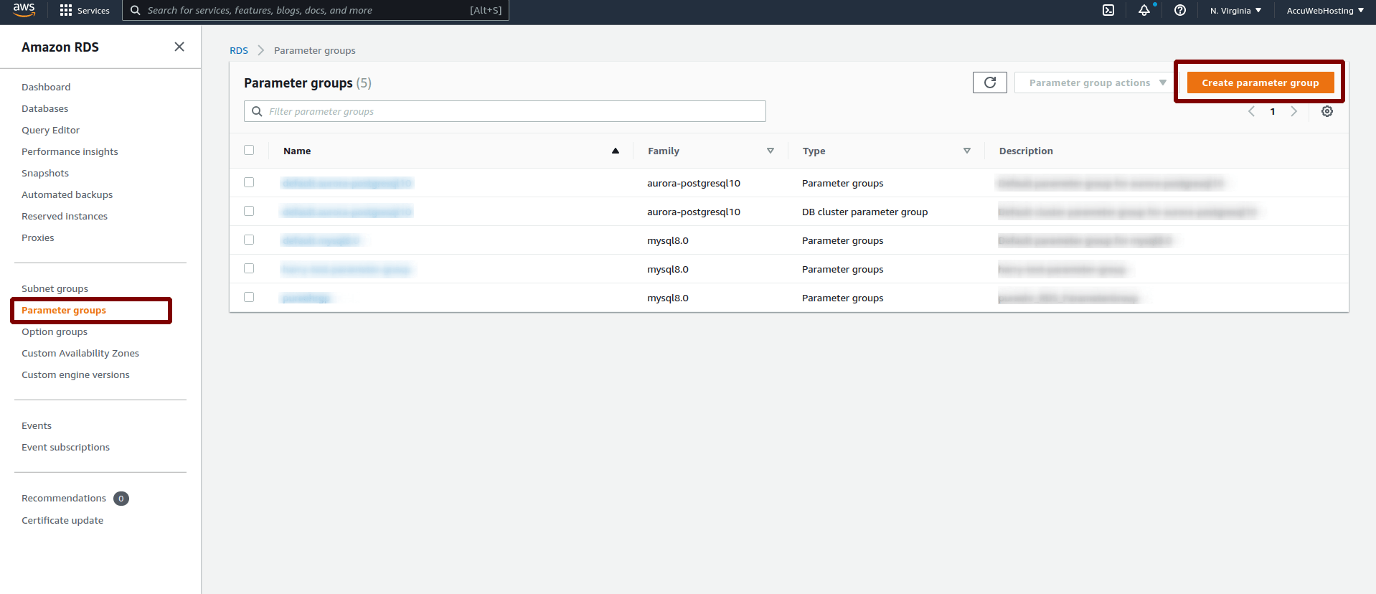
Task: Open Custom Availability Zones in sidebar
Action: 80,353
